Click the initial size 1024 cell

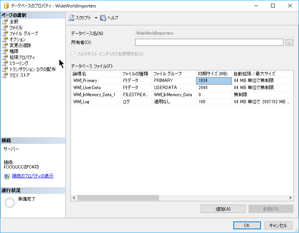pos(214,81)
